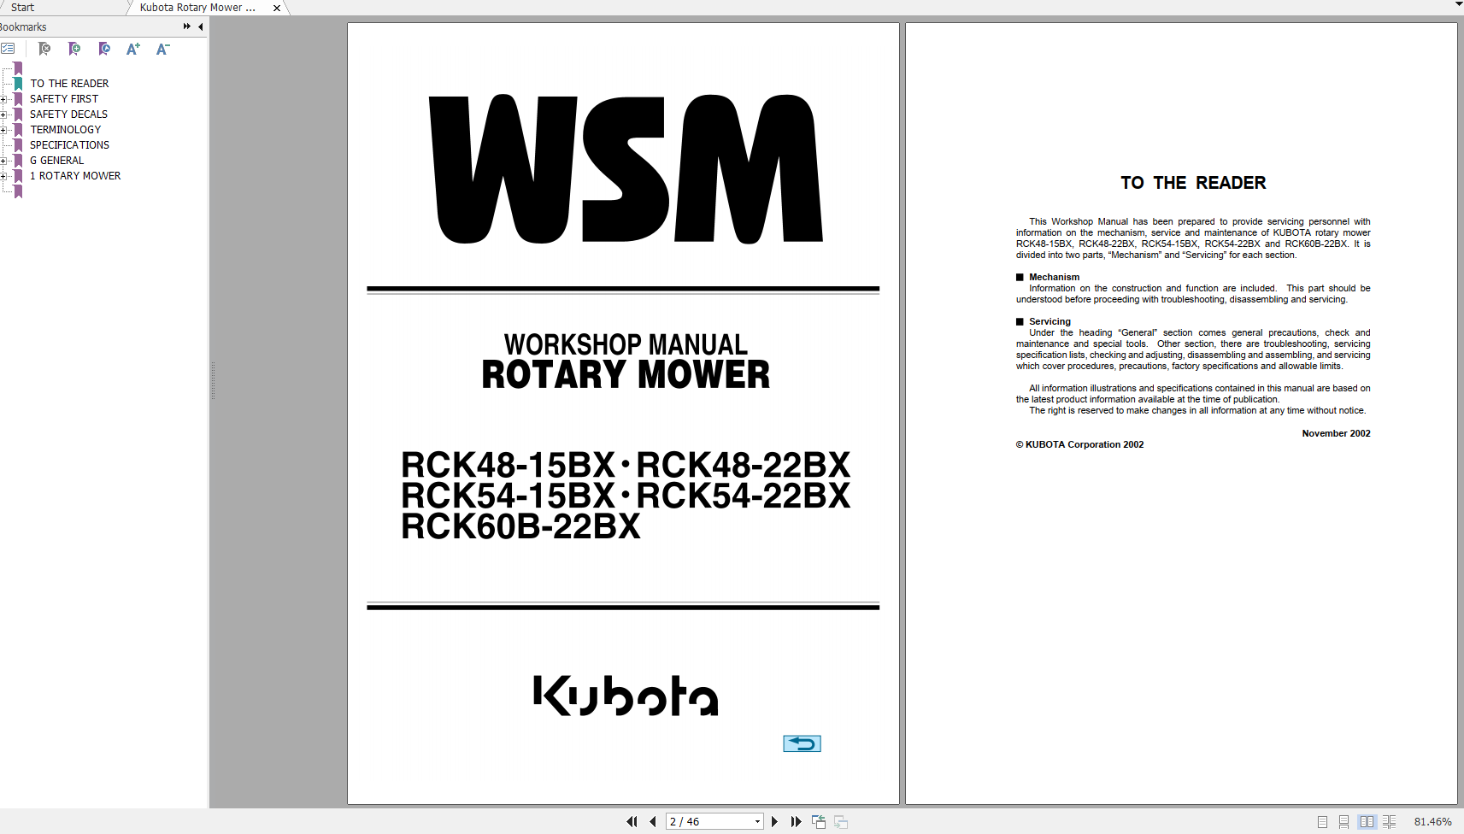
Task: Open the bookmark options checklist icon
Action: pyautogui.click(x=9, y=49)
